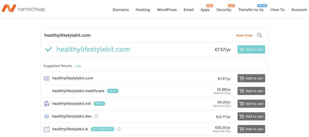The height and width of the screenshot is (137, 309).
Task: Open the Apps menu
Action: (205, 10)
